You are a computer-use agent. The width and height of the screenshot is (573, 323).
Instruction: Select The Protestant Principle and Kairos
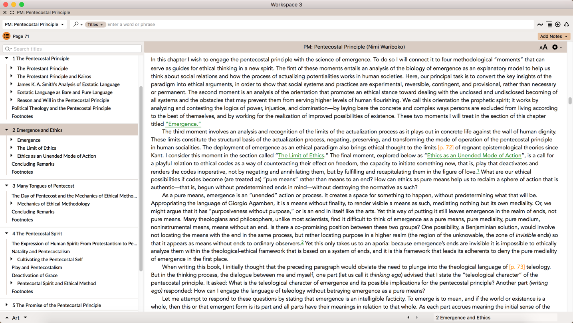click(54, 76)
